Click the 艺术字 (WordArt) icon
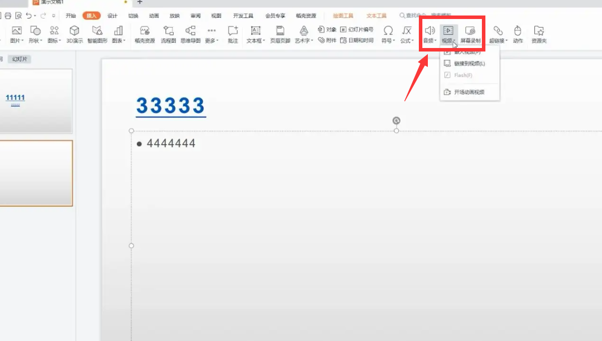The width and height of the screenshot is (602, 341). click(303, 31)
